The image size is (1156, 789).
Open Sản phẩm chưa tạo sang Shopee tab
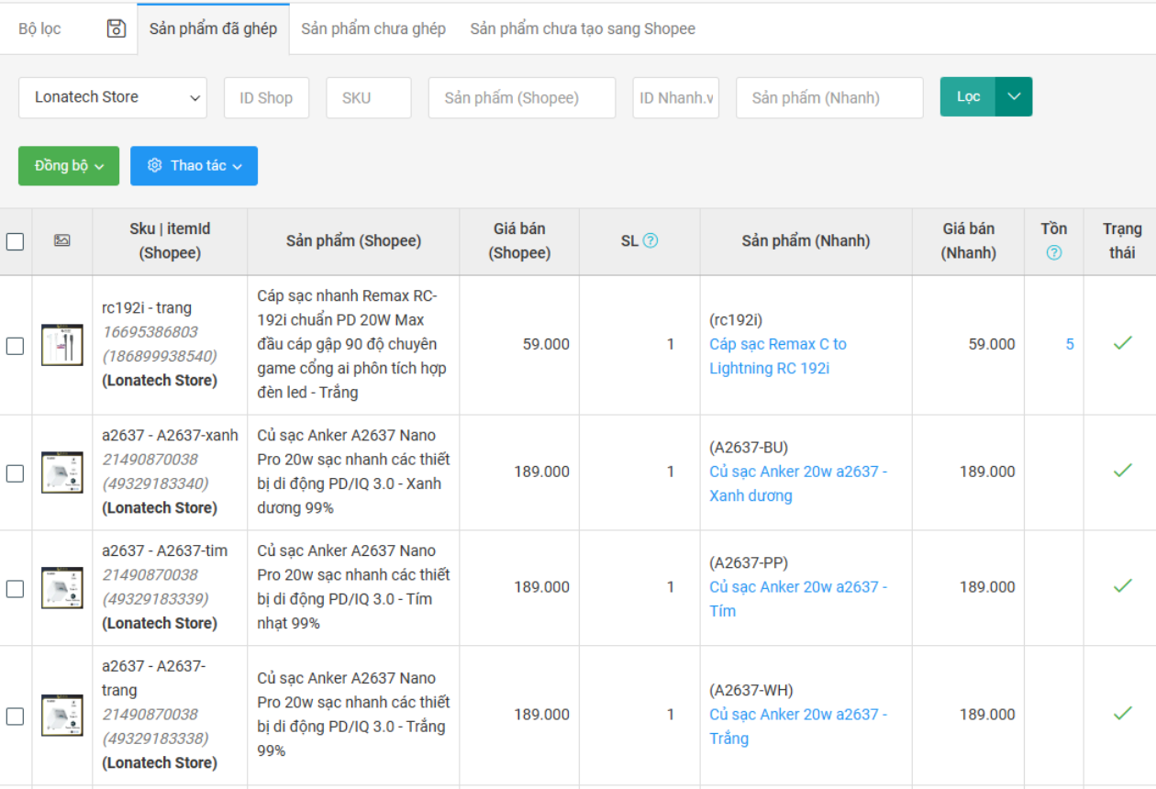click(583, 28)
